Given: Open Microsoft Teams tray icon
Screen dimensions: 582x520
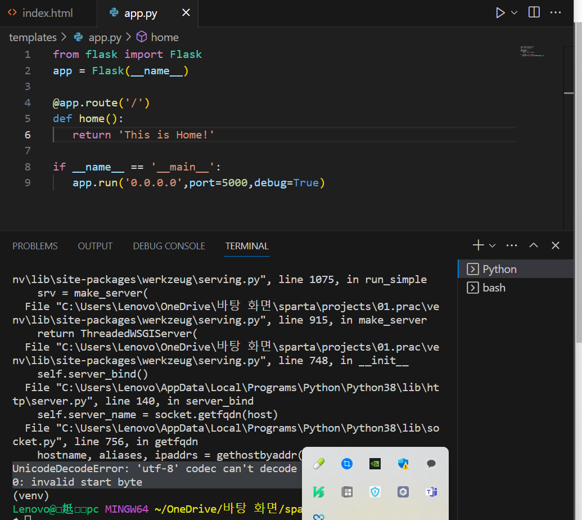Looking at the screenshot, I should pyautogui.click(x=431, y=492).
